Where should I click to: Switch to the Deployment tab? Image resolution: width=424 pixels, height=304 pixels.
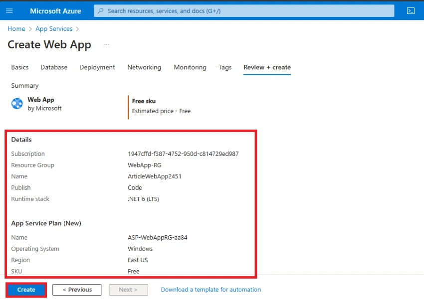tap(97, 67)
